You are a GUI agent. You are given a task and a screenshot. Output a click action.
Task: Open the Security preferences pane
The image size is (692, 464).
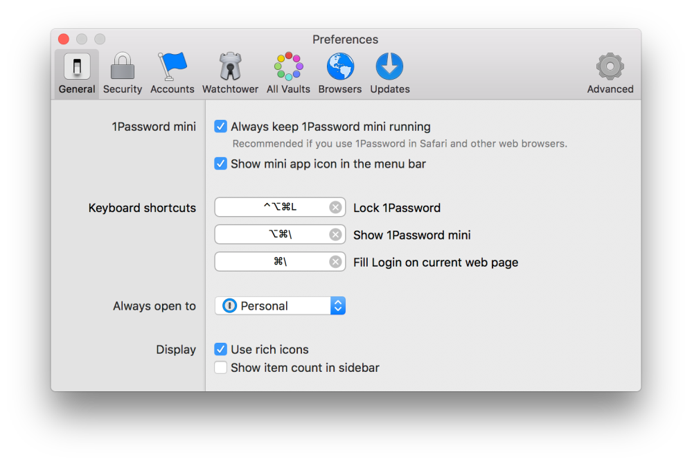[122, 72]
